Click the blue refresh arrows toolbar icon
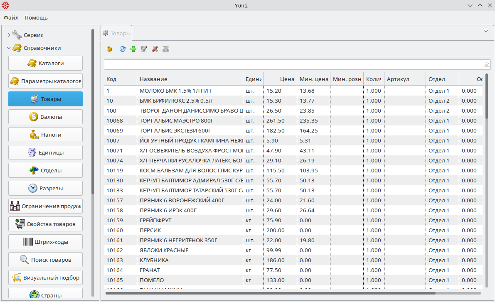Image resolution: width=495 pixels, height=302 pixels. 122,49
